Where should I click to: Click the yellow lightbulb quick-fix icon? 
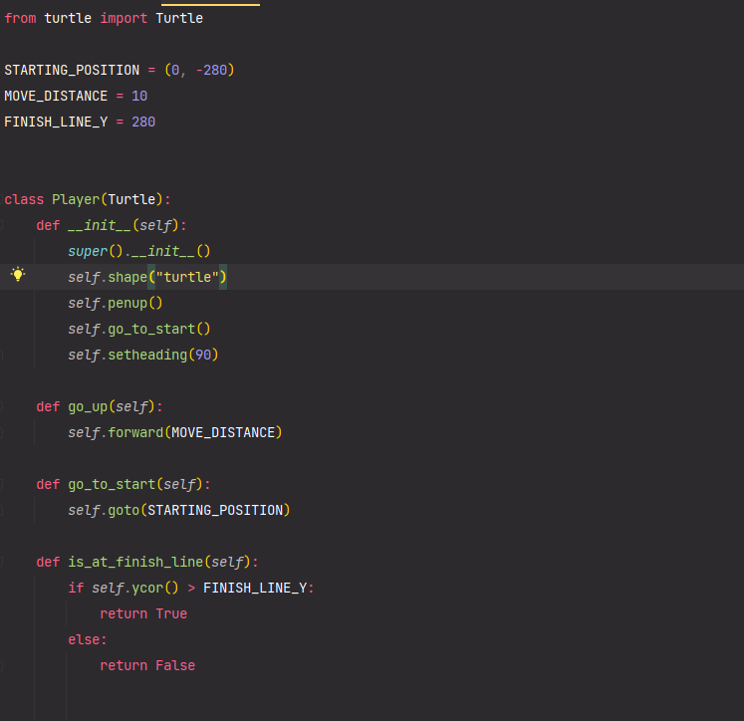[x=18, y=274]
